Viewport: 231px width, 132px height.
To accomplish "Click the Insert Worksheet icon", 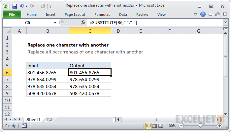I will pyautogui.click(x=49, y=119).
